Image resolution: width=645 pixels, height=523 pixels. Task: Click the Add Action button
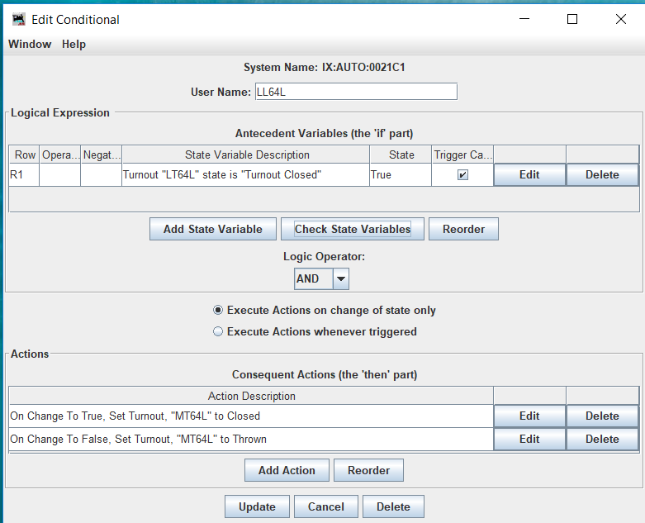click(287, 470)
